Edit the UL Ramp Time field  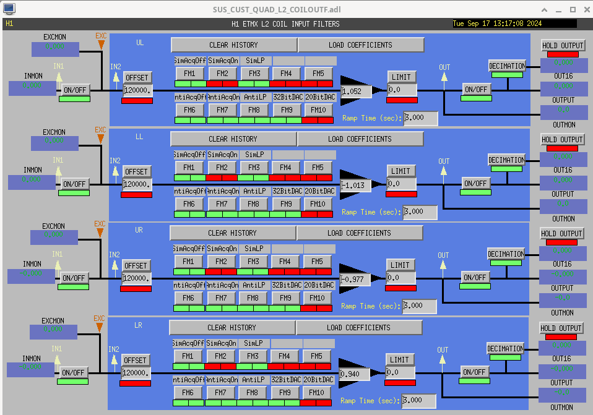tap(420, 118)
